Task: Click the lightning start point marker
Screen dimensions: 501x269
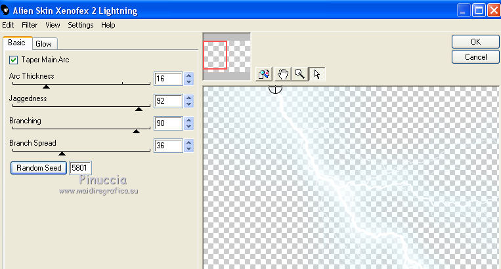Action: (x=275, y=89)
